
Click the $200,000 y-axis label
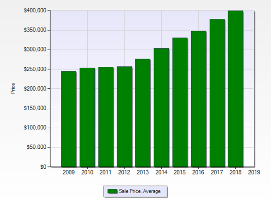[x=35, y=88]
